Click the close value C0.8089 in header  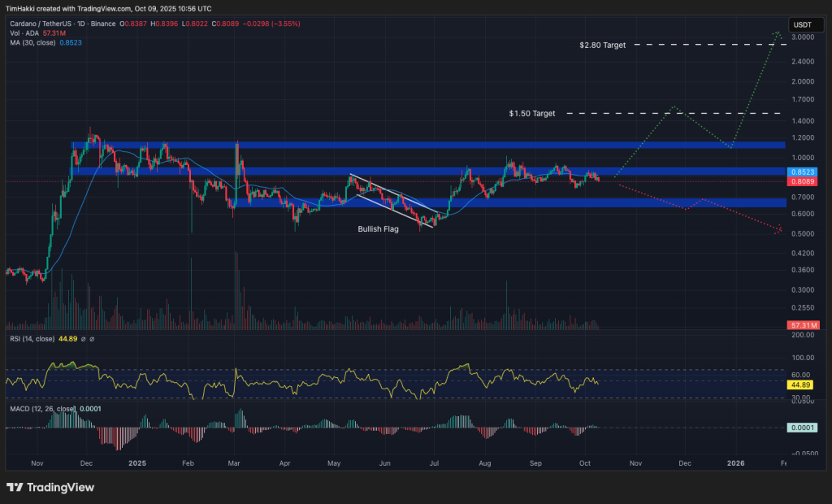point(226,24)
